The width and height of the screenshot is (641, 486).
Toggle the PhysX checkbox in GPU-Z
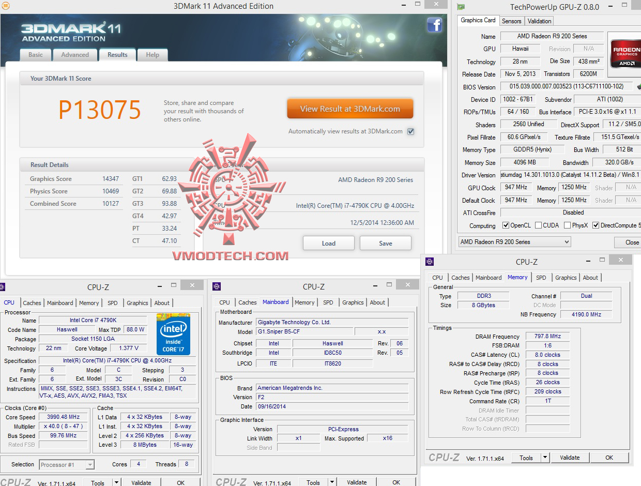click(x=568, y=225)
